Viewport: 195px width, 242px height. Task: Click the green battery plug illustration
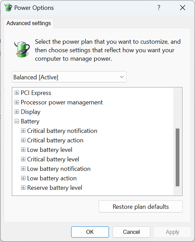pos(22,49)
